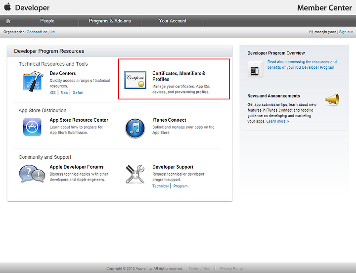Viewport: 356px width, 273px height.
Task: Click the Program Overview document thumbnail
Action: tap(256, 70)
